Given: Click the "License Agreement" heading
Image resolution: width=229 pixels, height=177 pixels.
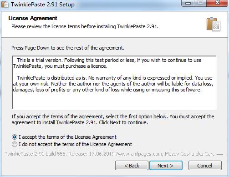Looking at the screenshot, I should 33,18.
